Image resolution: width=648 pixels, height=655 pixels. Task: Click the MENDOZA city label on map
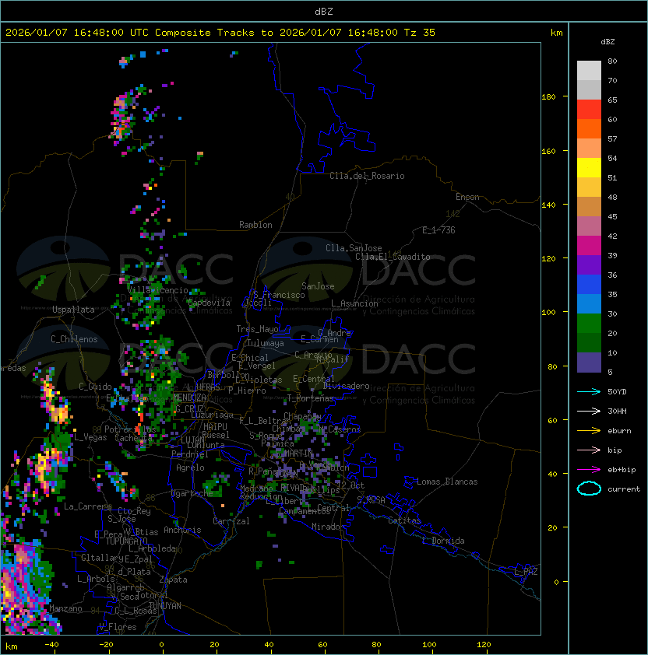(x=190, y=398)
